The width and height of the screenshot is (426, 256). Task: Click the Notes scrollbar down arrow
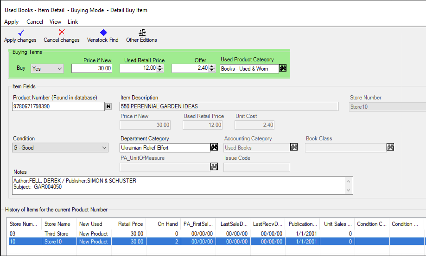348,190
